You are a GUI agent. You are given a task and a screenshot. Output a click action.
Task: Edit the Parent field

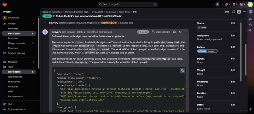coord(233,59)
